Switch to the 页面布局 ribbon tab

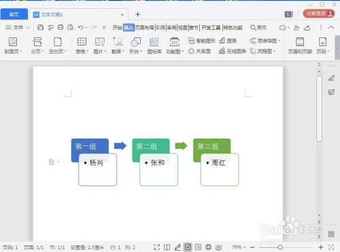click(x=145, y=28)
